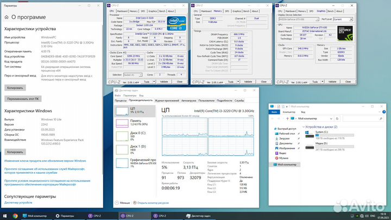This screenshot has height=220, width=391.
Task: Open System (C:) drive icon
Action: (310, 135)
